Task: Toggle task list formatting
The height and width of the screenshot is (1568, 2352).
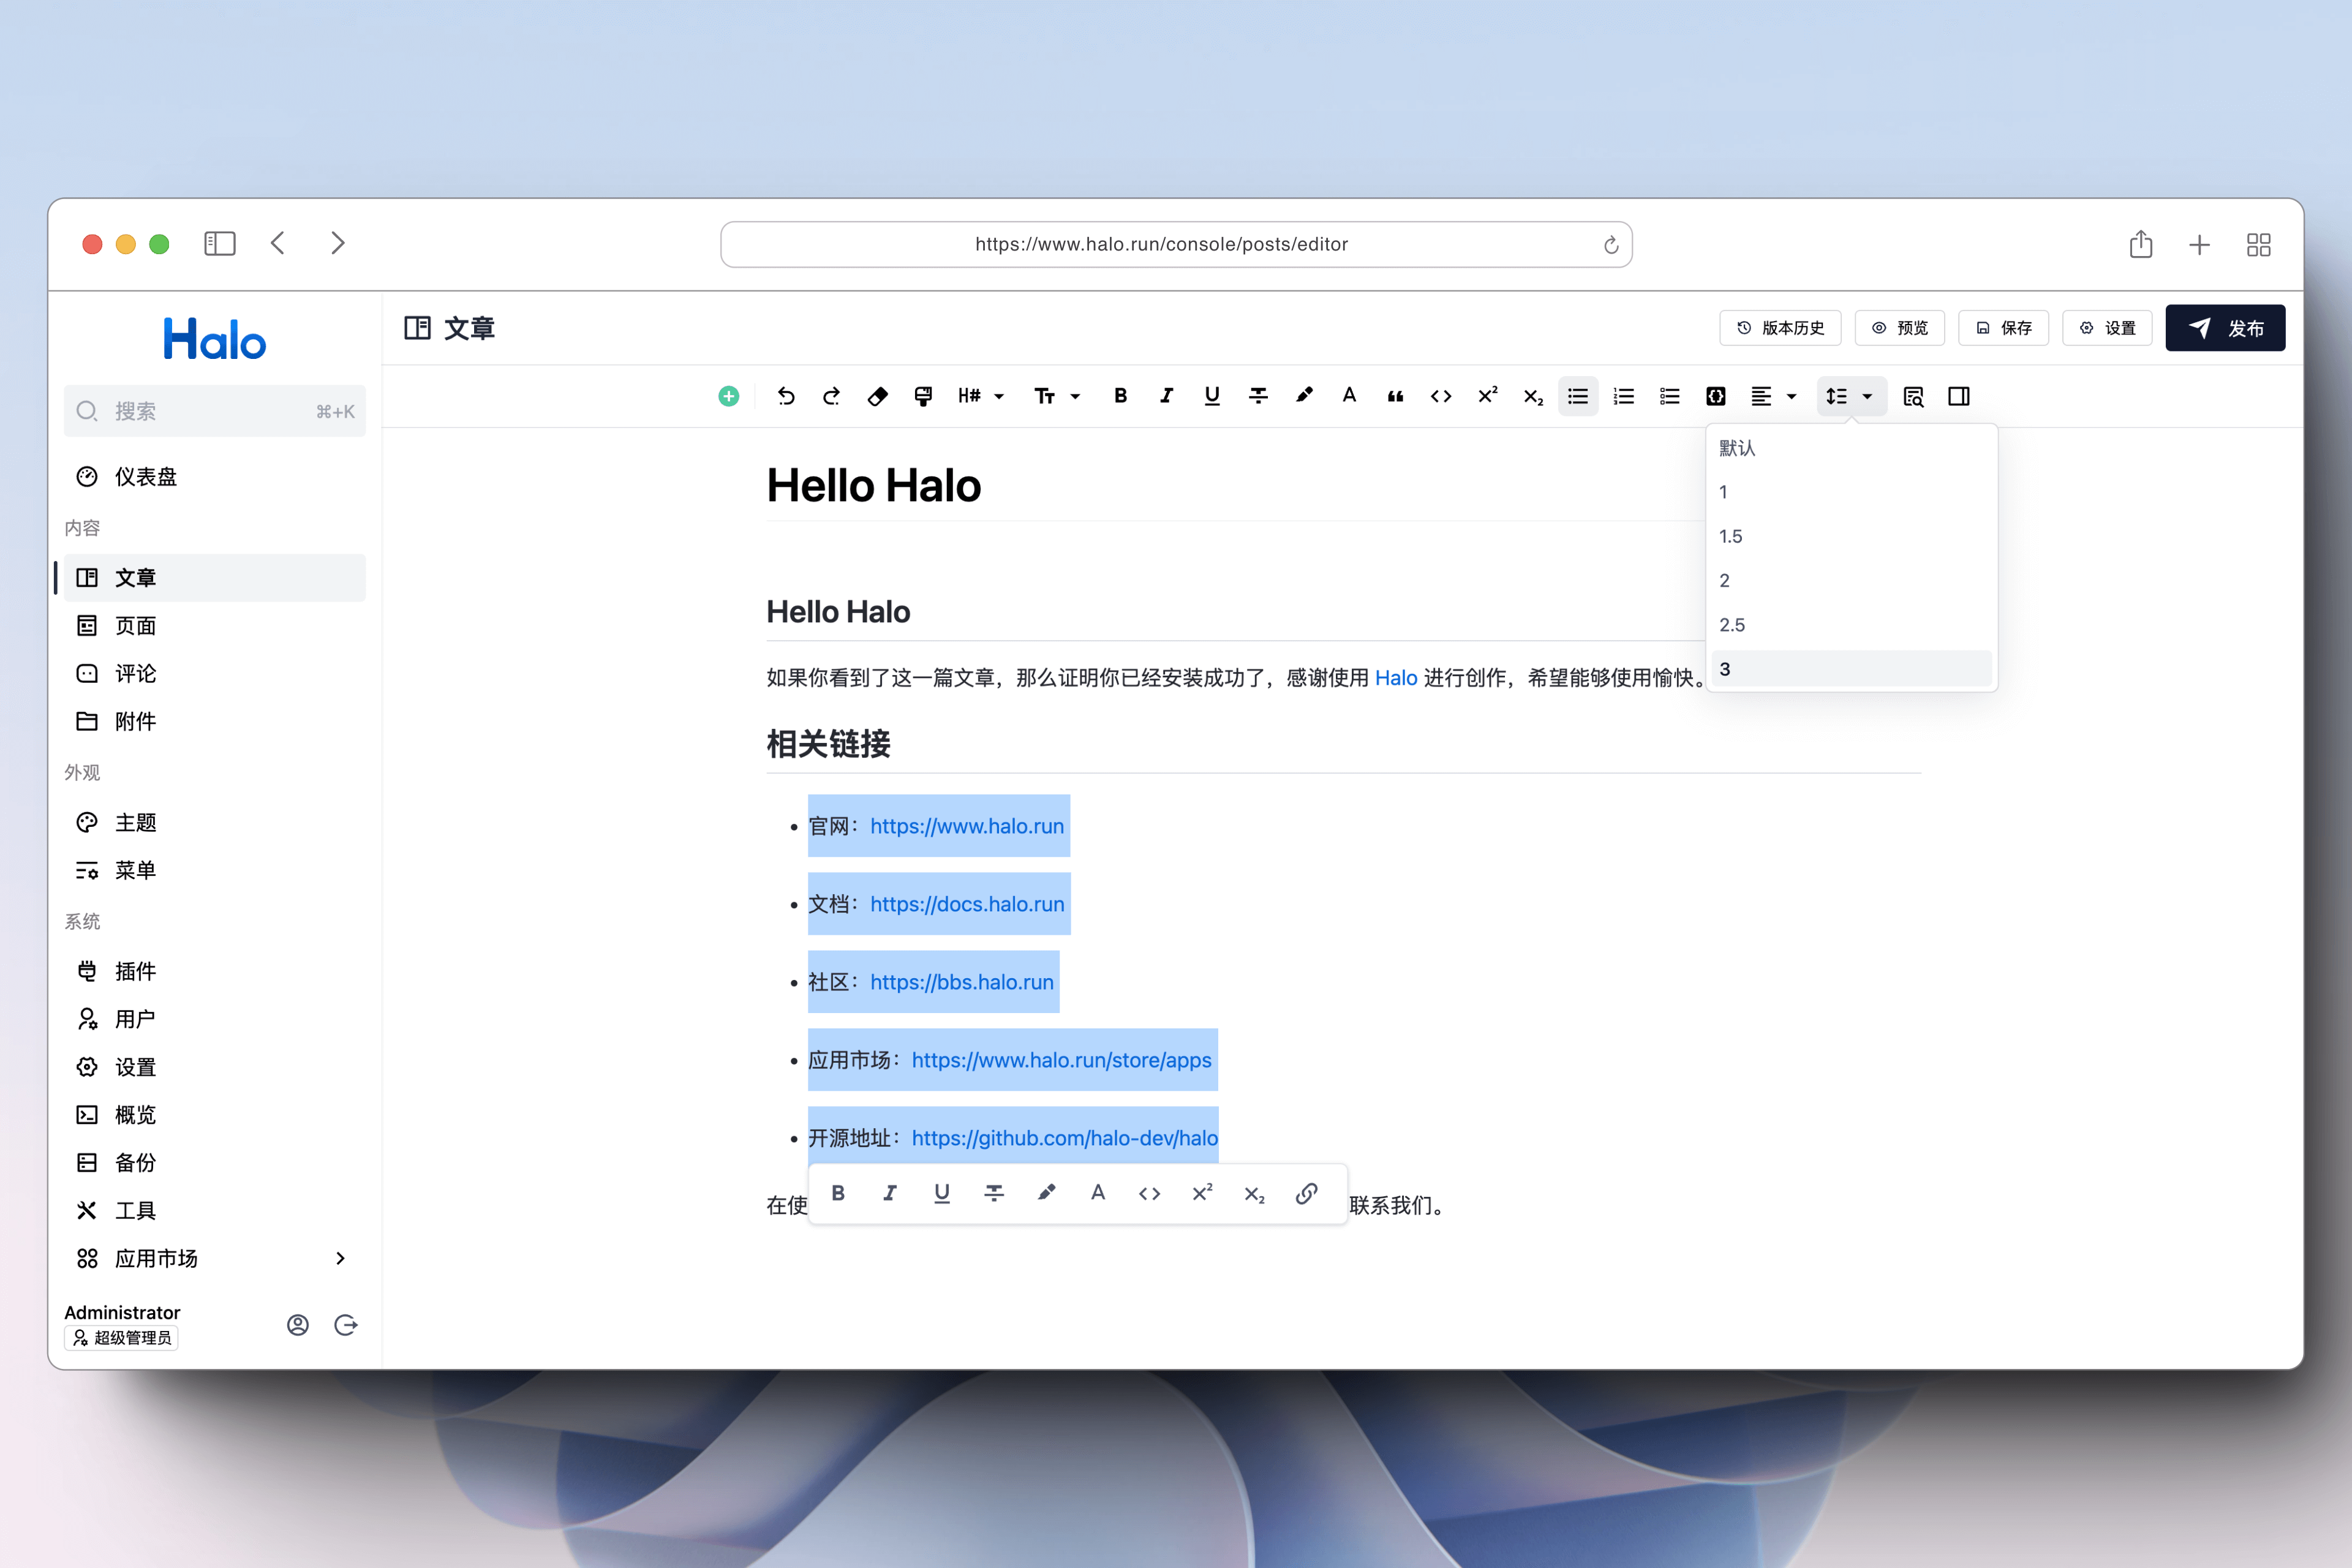Action: tap(1668, 396)
